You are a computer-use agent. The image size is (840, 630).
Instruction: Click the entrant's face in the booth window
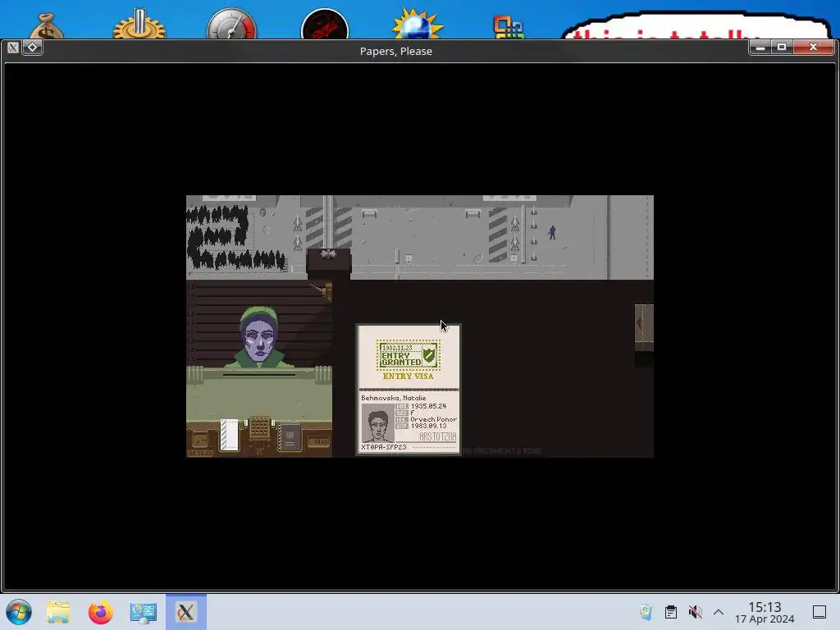(x=259, y=340)
